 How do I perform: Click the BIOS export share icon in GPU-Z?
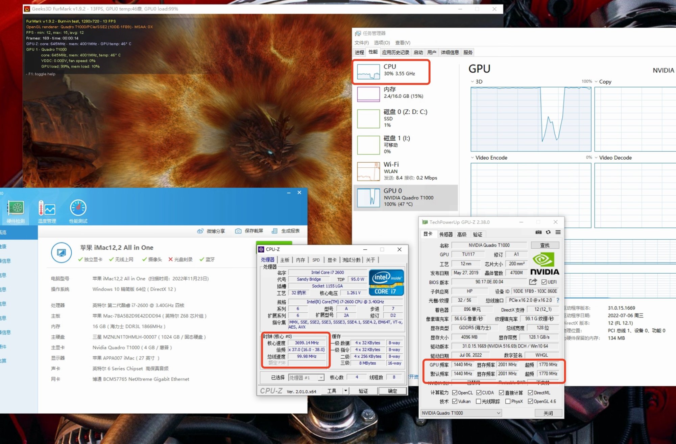coord(533,282)
